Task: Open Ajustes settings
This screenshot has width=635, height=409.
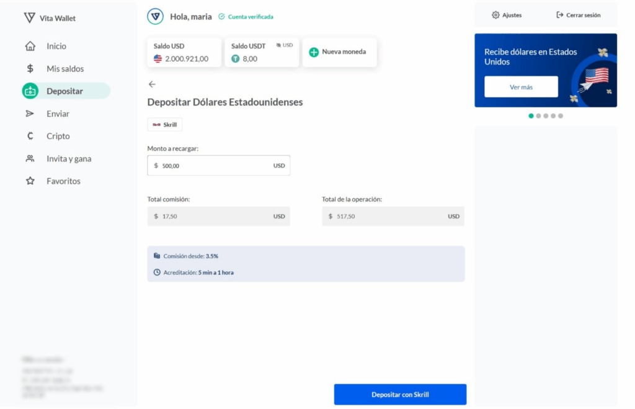Action: coord(507,15)
